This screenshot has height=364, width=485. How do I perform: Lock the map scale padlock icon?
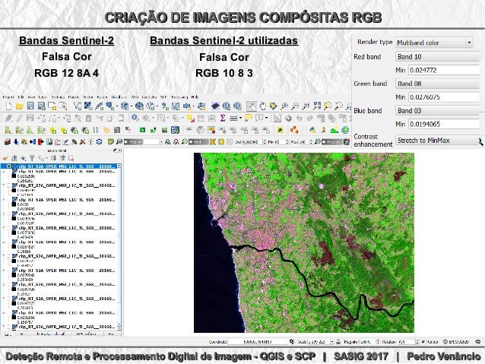pyautogui.click(x=338, y=342)
